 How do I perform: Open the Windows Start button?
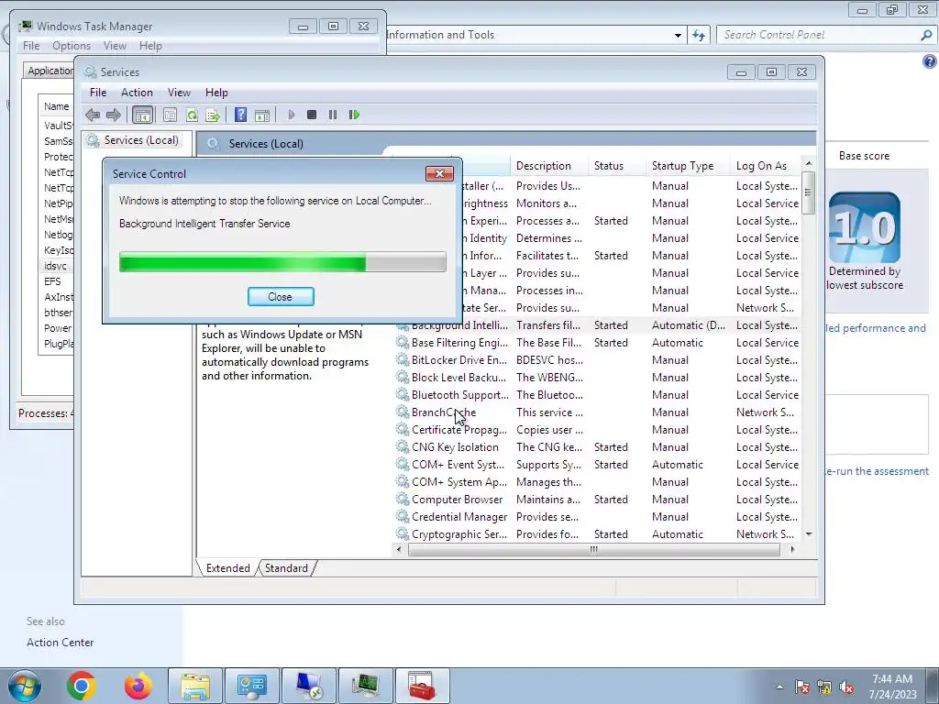[x=24, y=686]
